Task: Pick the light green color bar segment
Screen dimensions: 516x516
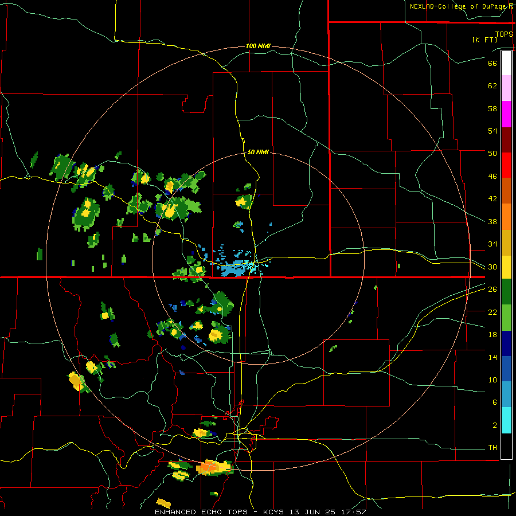Action: (506, 318)
